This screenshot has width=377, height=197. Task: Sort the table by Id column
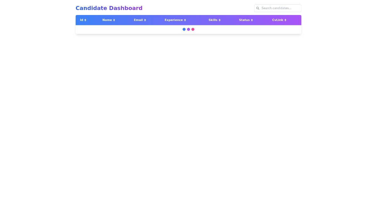[83, 20]
